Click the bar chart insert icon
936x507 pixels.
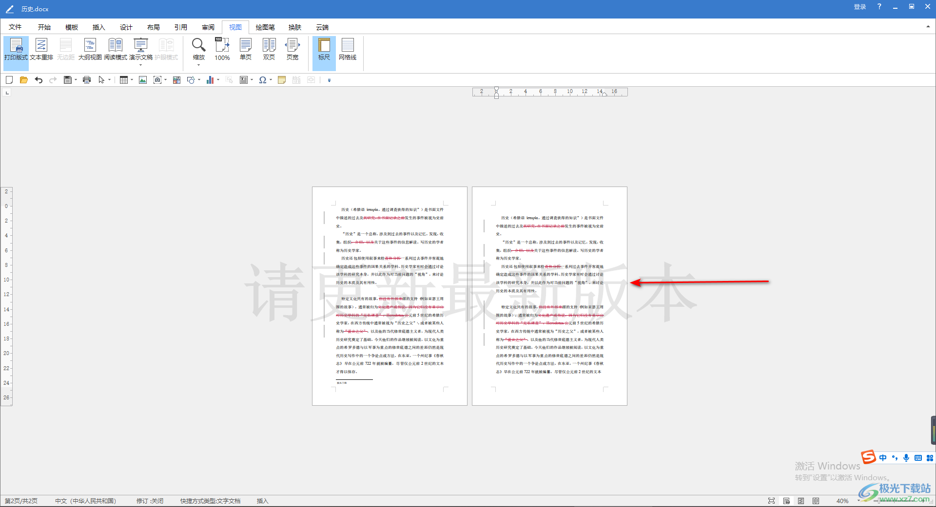pyautogui.click(x=210, y=80)
